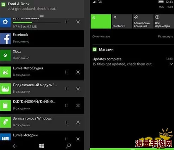This screenshot has height=150, width=174.
Task: Cancel the calculator app update
Action: pos(78,106)
